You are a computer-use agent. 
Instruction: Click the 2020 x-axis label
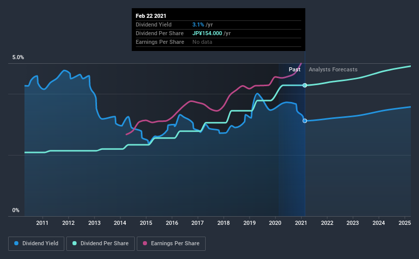tap(275, 223)
